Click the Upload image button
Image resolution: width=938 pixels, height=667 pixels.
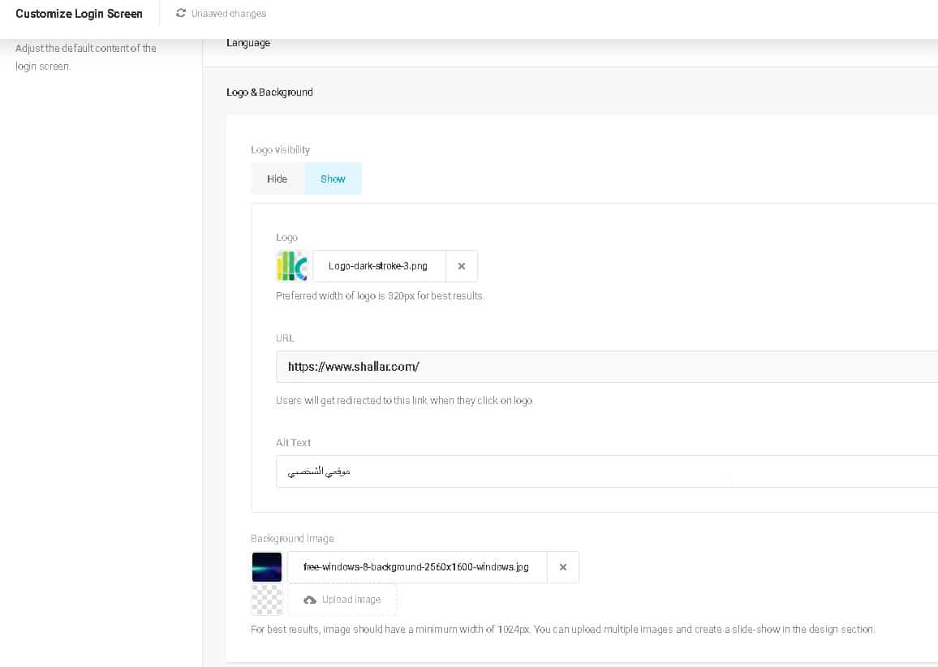point(342,600)
